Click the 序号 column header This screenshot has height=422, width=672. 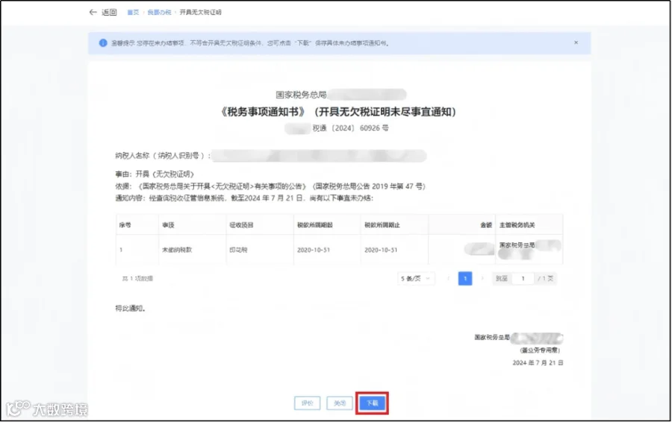125,225
